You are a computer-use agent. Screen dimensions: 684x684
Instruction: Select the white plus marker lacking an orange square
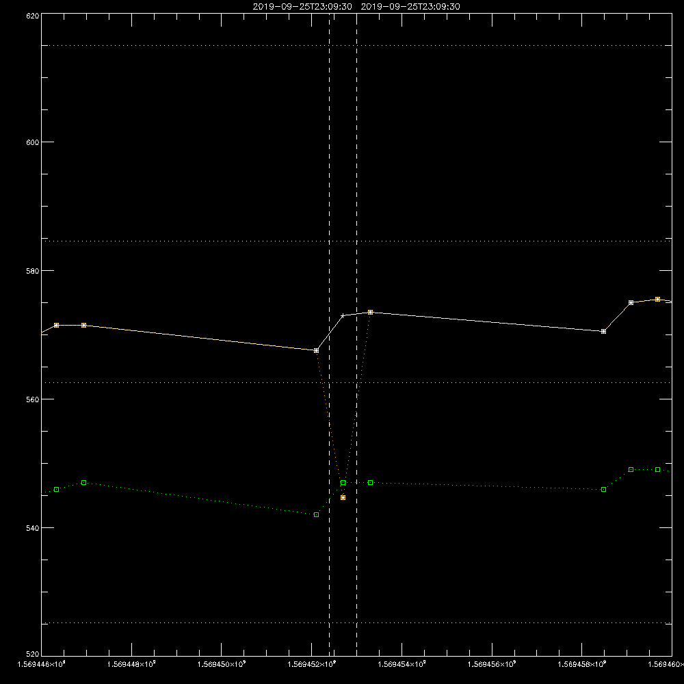343,315
